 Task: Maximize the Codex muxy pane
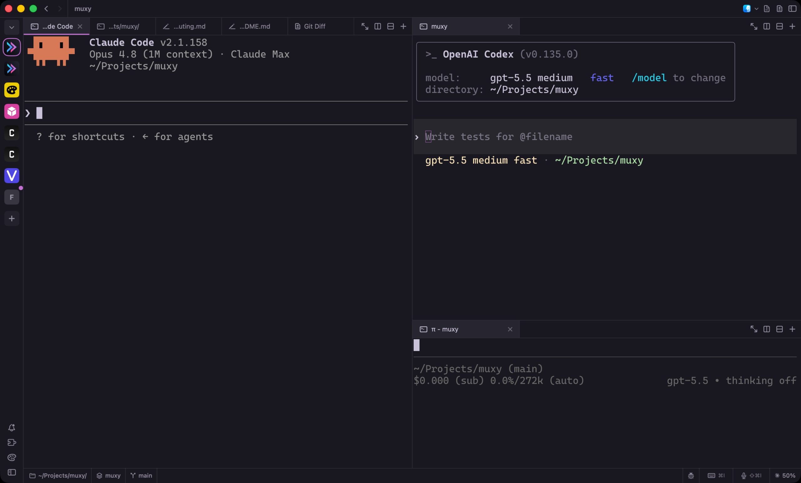click(x=753, y=26)
